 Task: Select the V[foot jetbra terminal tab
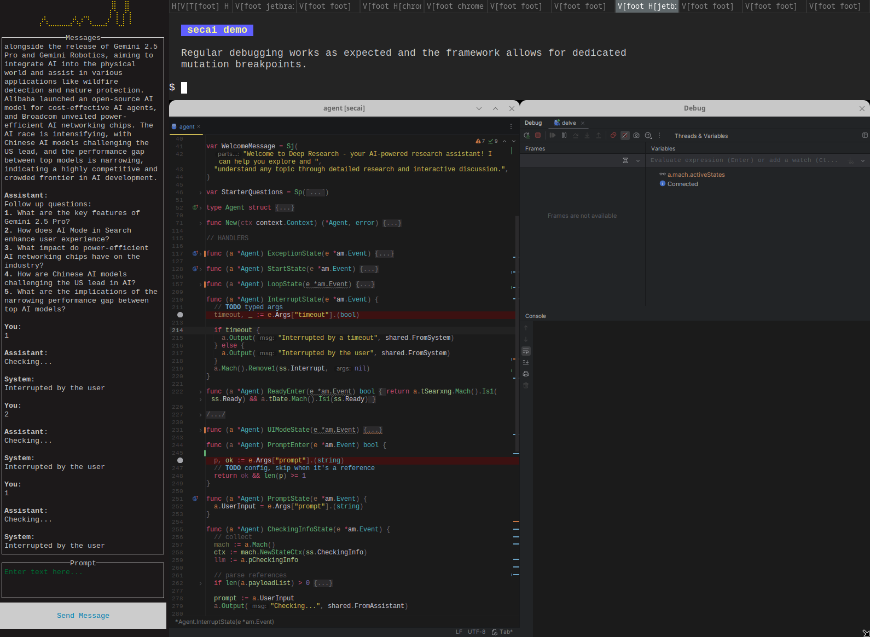click(x=264, y=7)
